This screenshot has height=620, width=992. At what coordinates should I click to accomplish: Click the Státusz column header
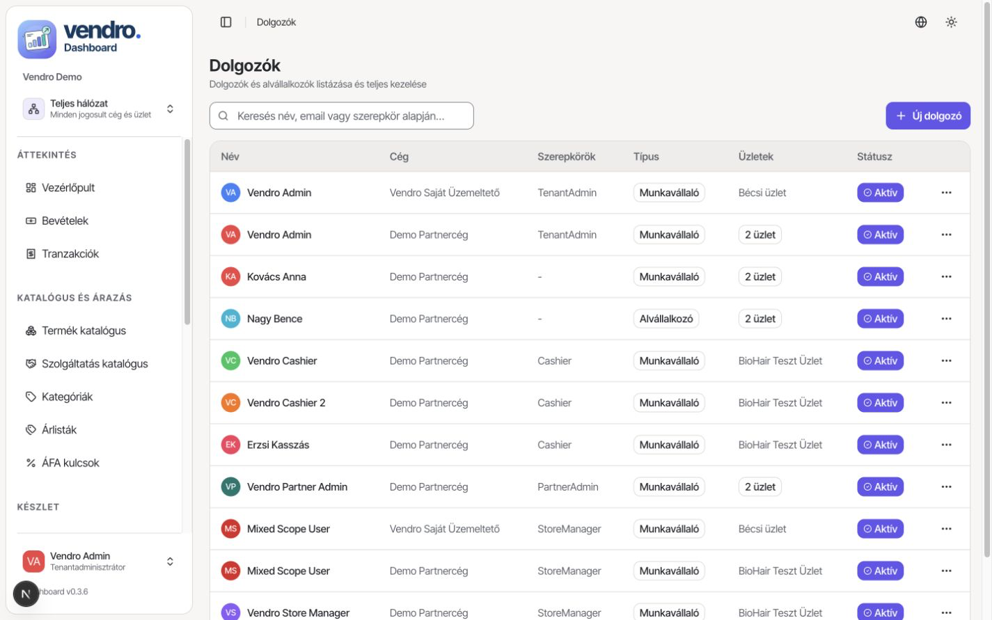click(x=874, y=157)
